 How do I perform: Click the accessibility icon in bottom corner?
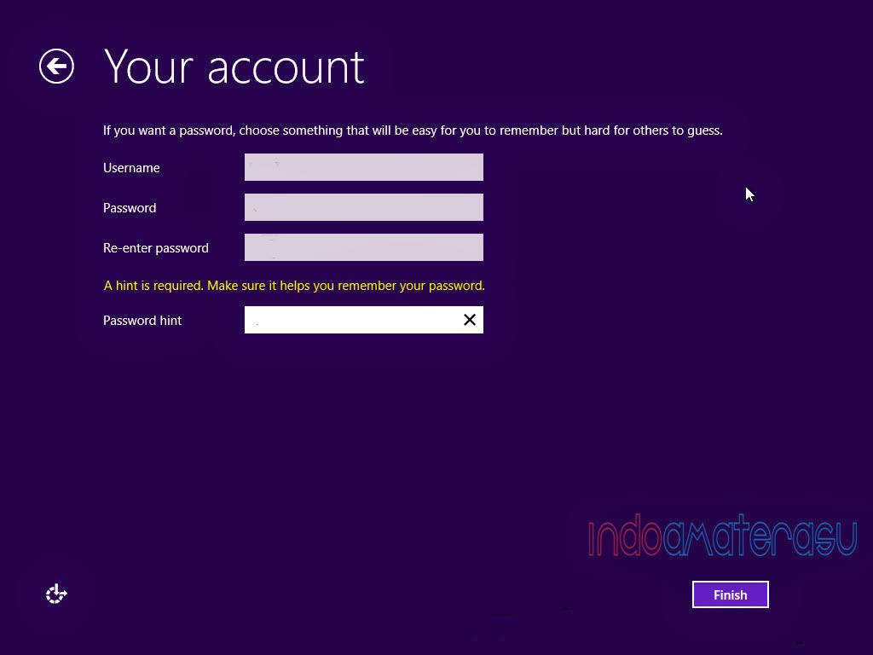pyautogui.click(x=55, y=593)
